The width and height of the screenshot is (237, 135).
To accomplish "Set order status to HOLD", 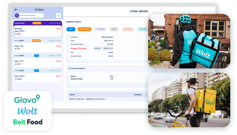I will (114, 29).
